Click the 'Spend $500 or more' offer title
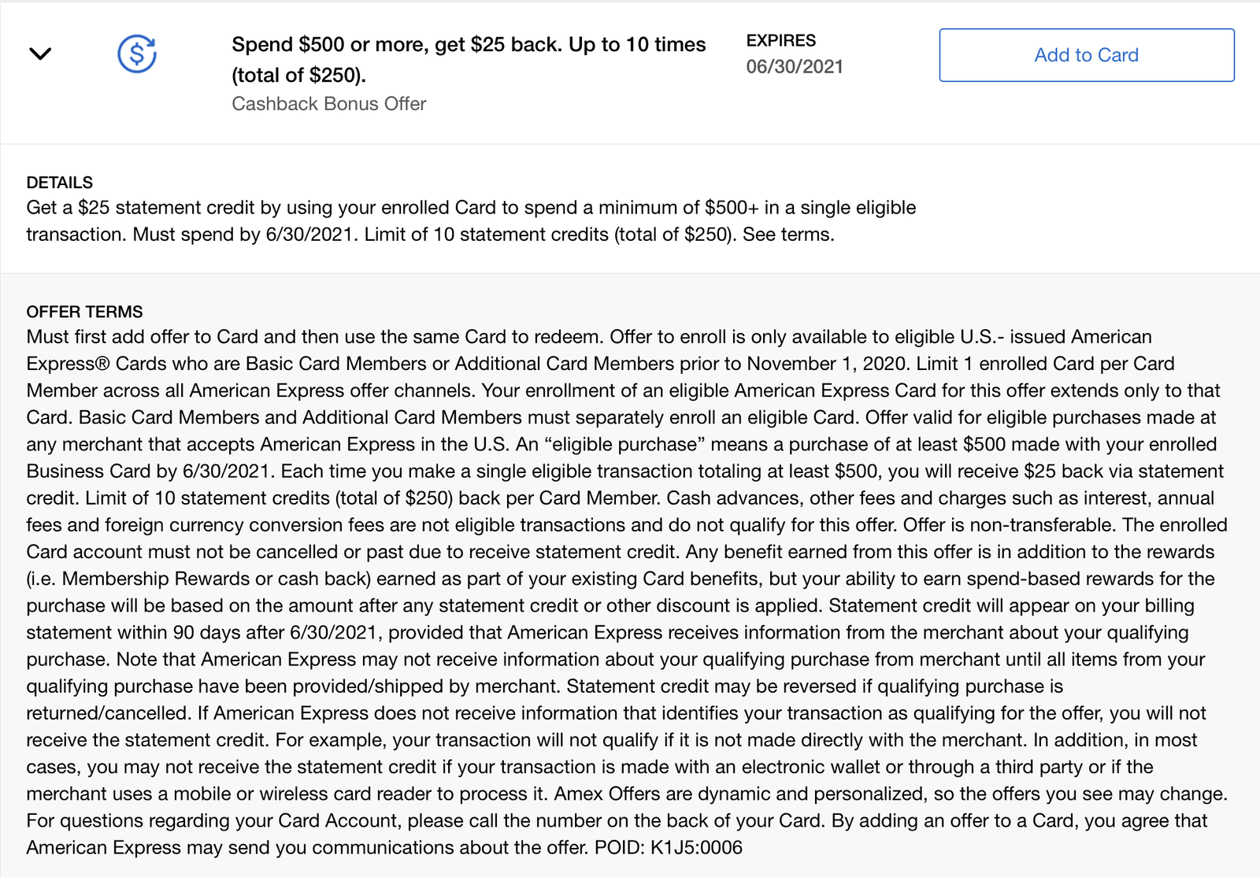 click(468, 45)
